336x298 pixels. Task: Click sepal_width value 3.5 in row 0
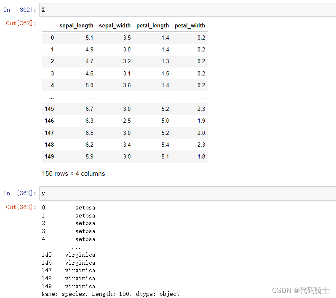coord(127,38)
